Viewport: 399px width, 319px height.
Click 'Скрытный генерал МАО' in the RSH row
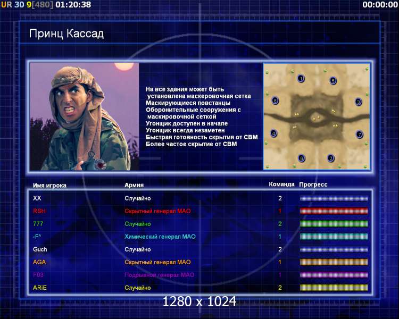[157, 211]
